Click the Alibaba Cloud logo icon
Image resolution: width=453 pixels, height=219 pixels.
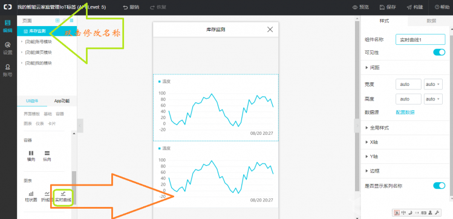(x=8, y=7)
